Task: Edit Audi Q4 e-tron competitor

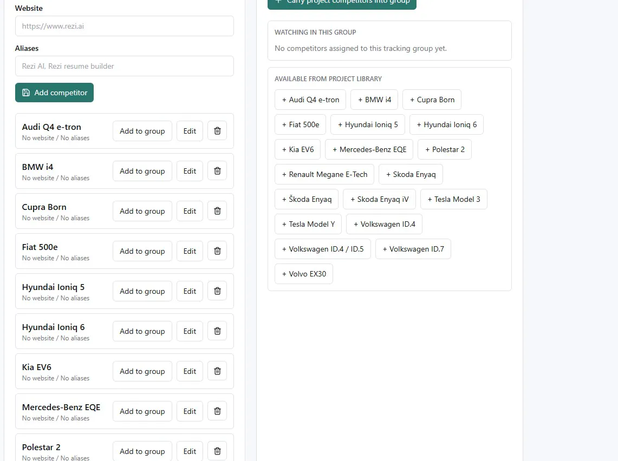Action: point(190,131)
